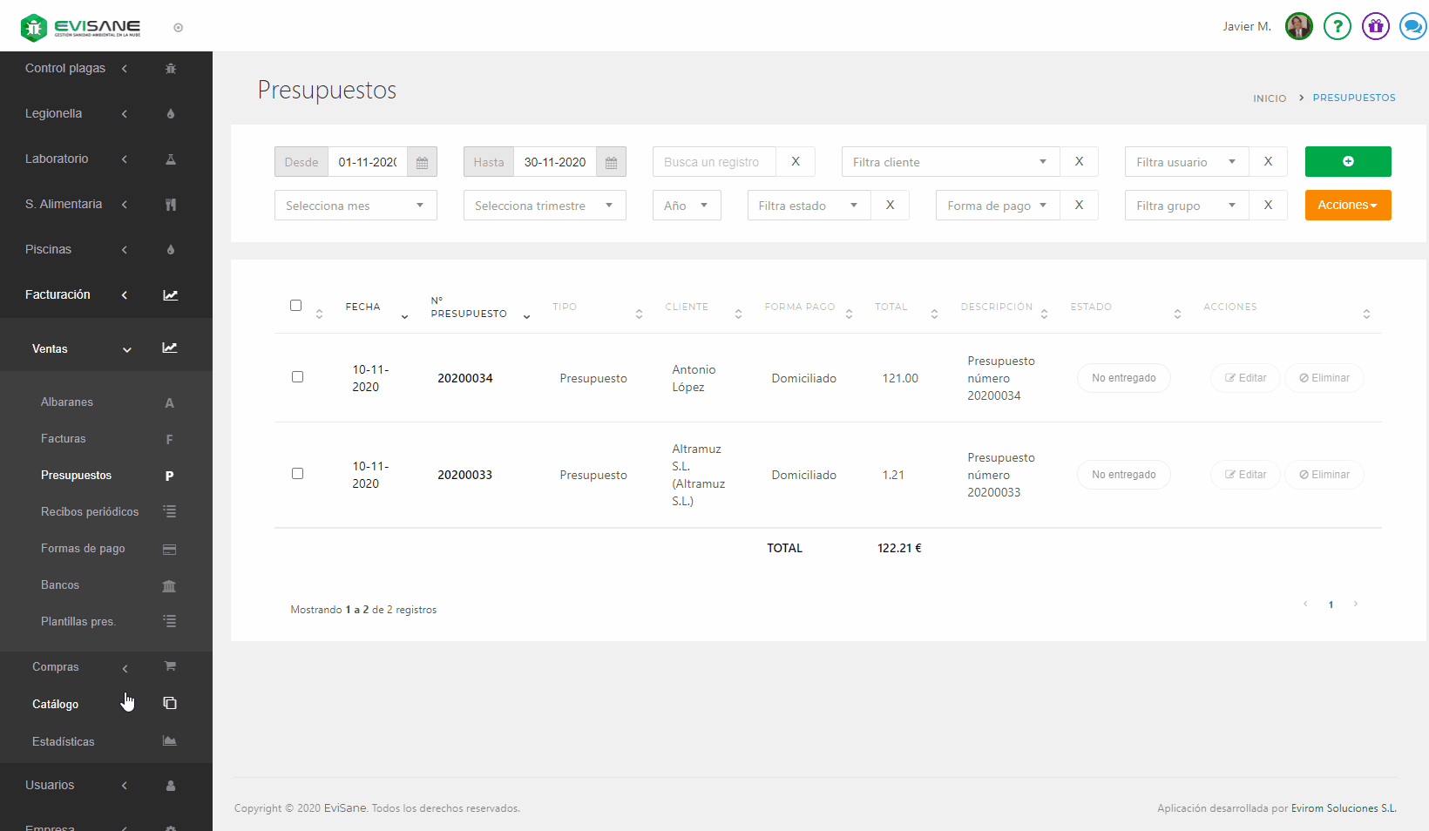Screen dimensions: 1429x831
Task: Click the Desde date calendar icon
Action: click(422, 162)
